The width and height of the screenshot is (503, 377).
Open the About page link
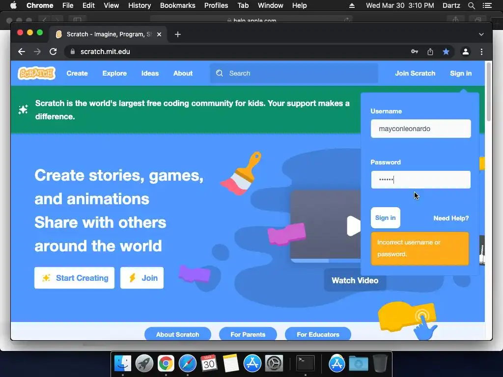pyautogui.click(x=183, y=73)
